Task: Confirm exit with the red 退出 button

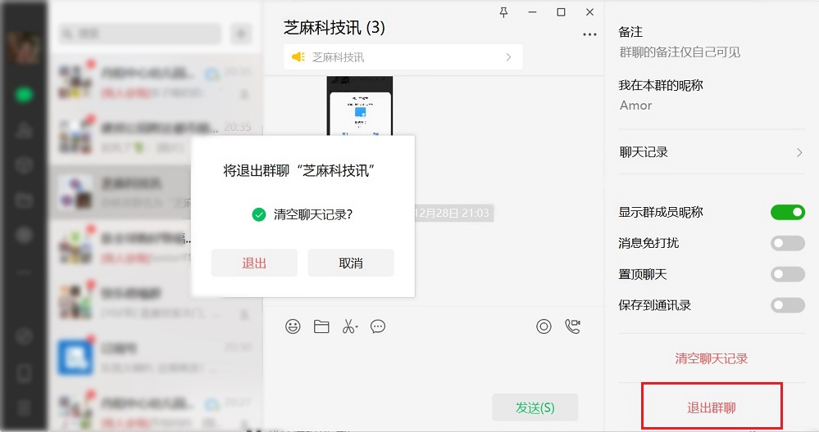Action: pos(254,263)
